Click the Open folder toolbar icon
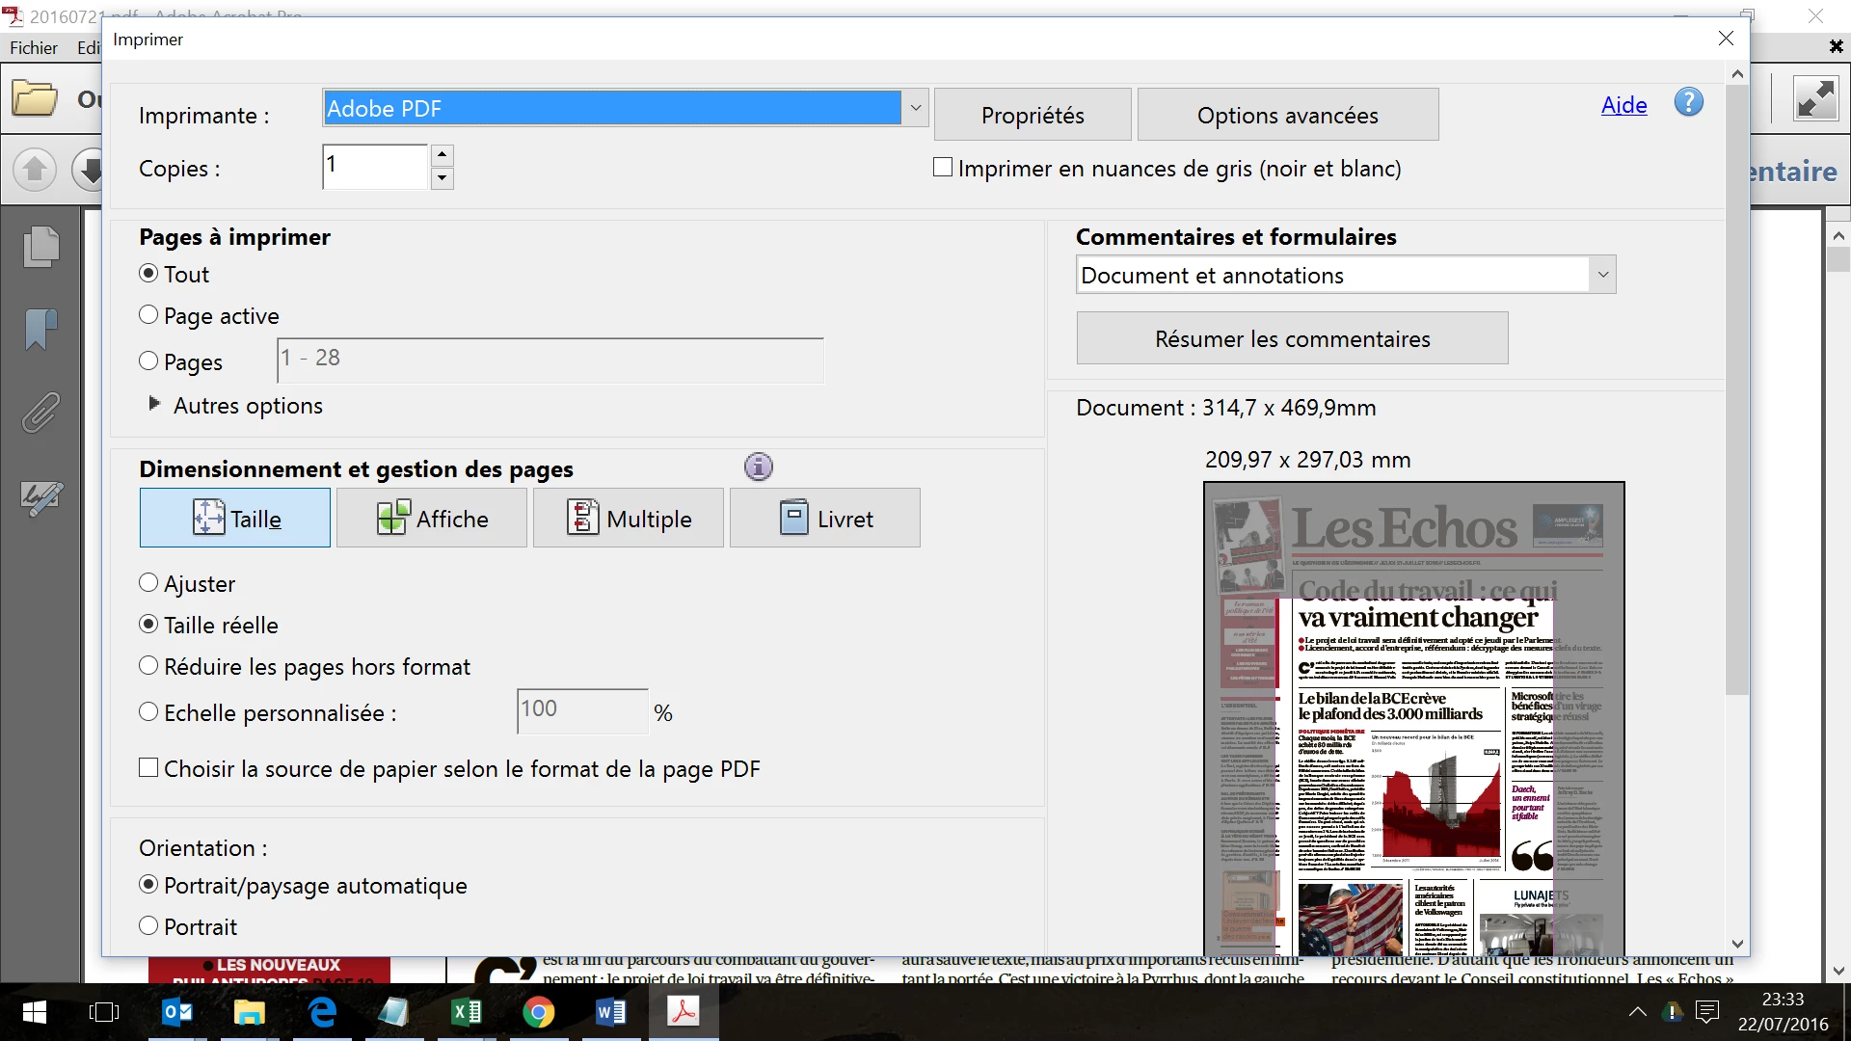This screenshot has height=1041, width=1851. coord(36,98)
